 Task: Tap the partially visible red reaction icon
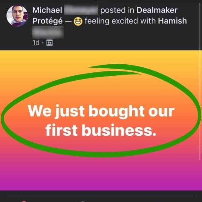(x=24, y=201)
